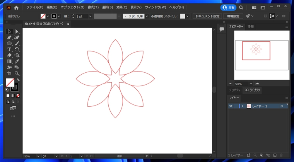This screenshot has height=162, width=294.
Task: Select the Rotate tool
Action: (17, 49)
